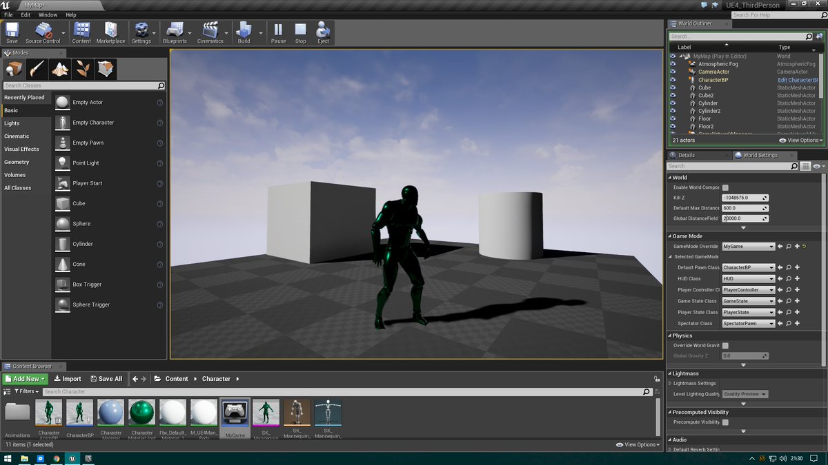
Task: Click the Kill Z value field
Action: click(745, 198)
